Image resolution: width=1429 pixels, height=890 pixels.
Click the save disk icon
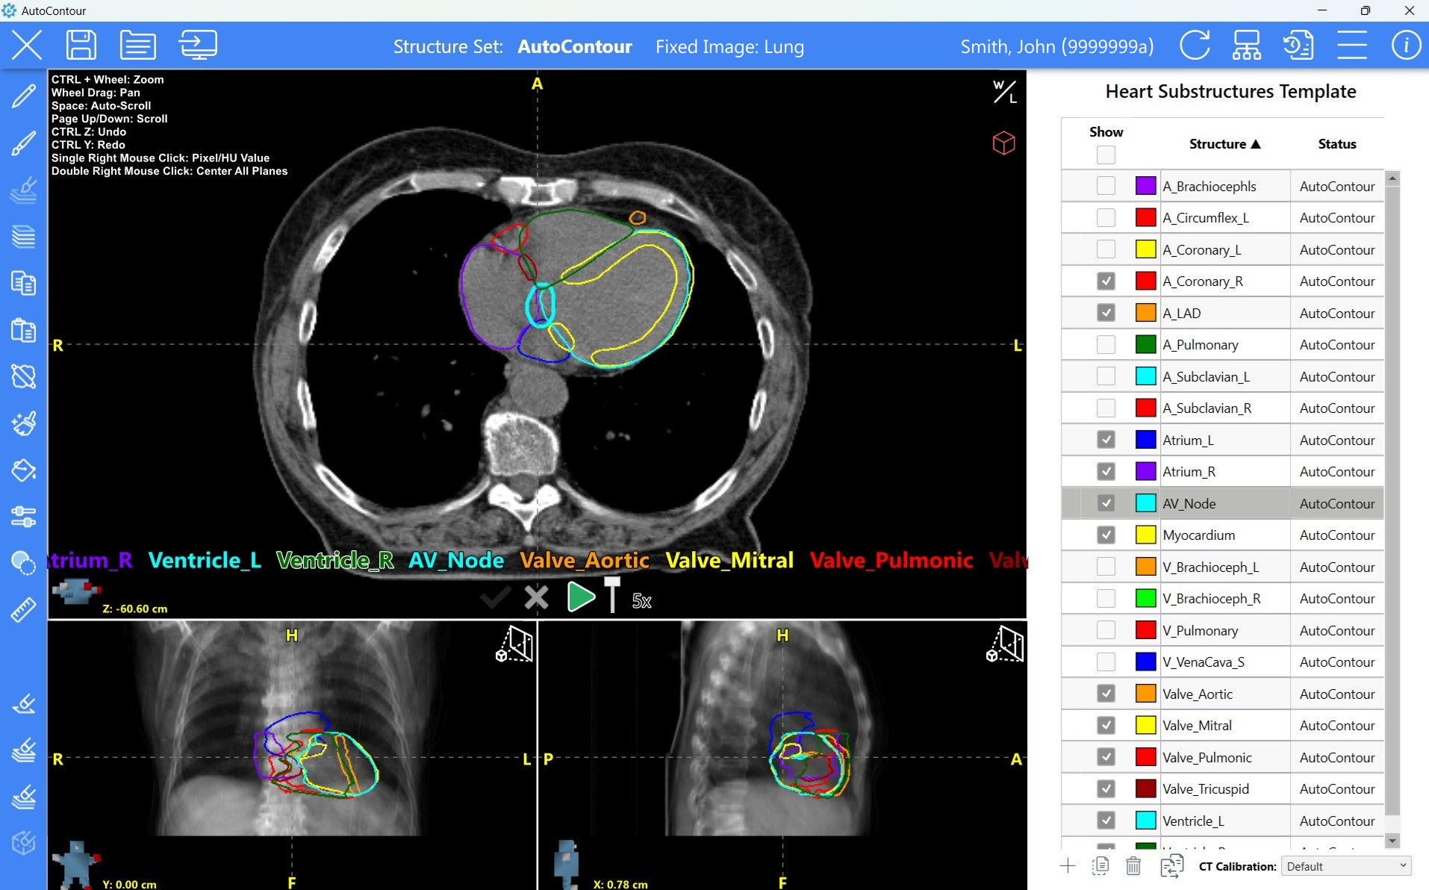click(81, 46)
